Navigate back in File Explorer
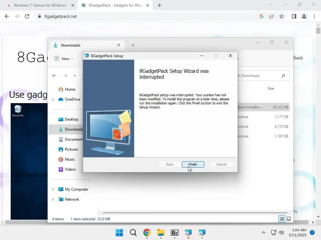 click(54, 76)
